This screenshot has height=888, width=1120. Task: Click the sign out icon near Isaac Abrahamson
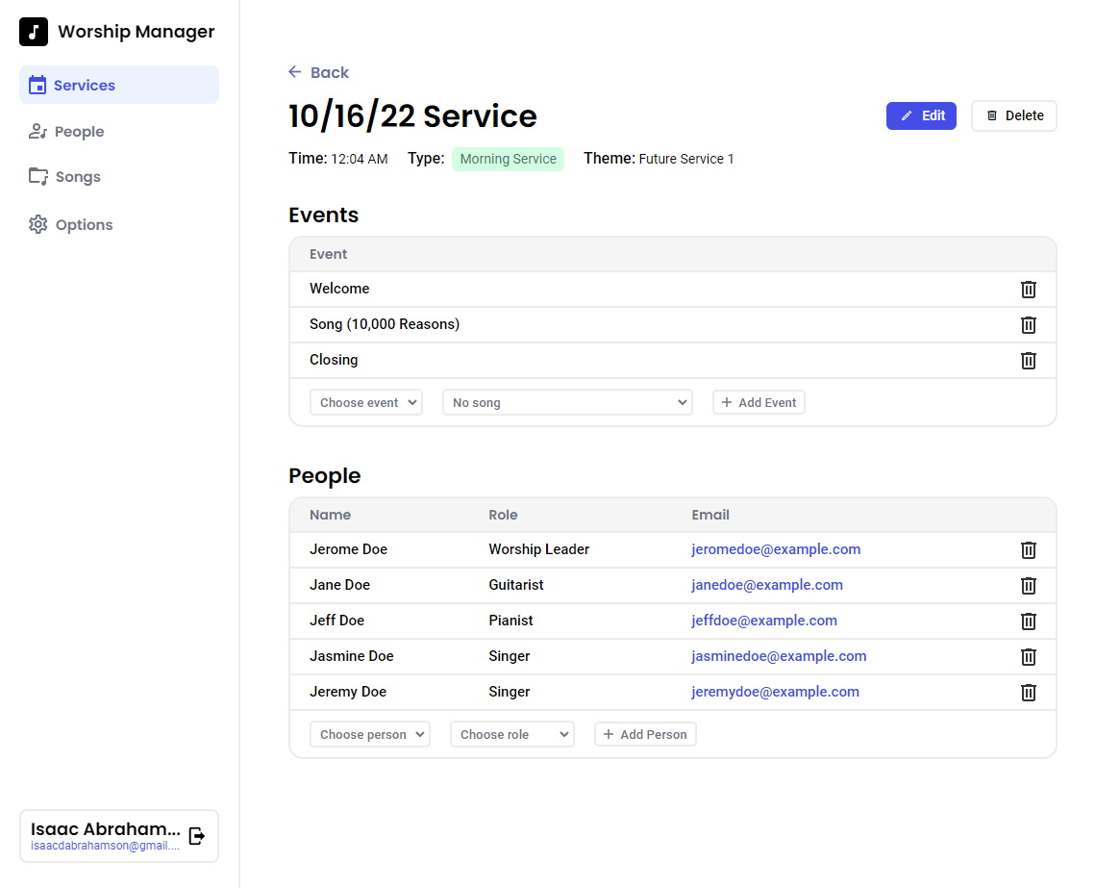(x=196, y=835)
